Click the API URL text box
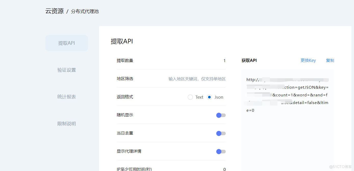The height and width of the screenshot is (171, 354). pos(288,120)
